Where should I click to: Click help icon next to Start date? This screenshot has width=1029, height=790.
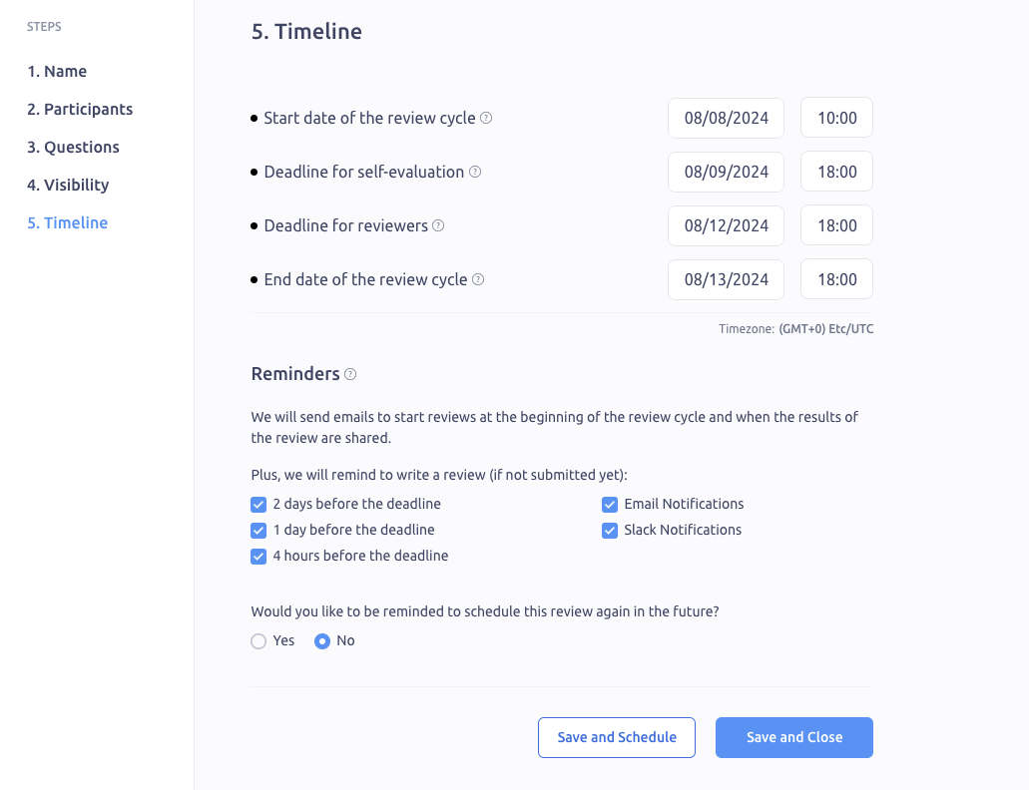click(486, 118)
